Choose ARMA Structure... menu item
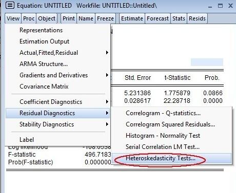 (58, 64)
